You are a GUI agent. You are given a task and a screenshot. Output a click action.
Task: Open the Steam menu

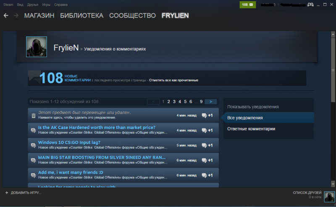coord(8,5)
